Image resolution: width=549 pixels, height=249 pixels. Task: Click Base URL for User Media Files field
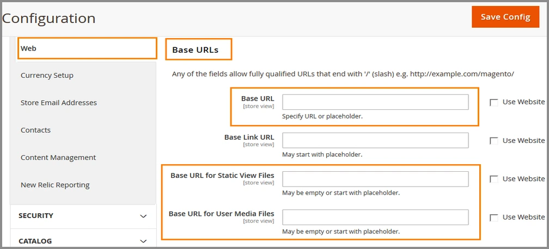point(375,217)
